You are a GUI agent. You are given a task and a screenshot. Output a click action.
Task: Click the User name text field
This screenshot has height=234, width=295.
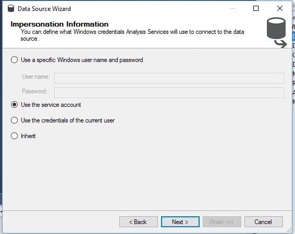pyautogui.click(x=169, y=78)
